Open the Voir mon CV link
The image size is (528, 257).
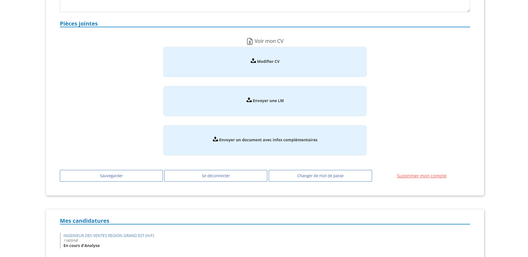[269, 41]
